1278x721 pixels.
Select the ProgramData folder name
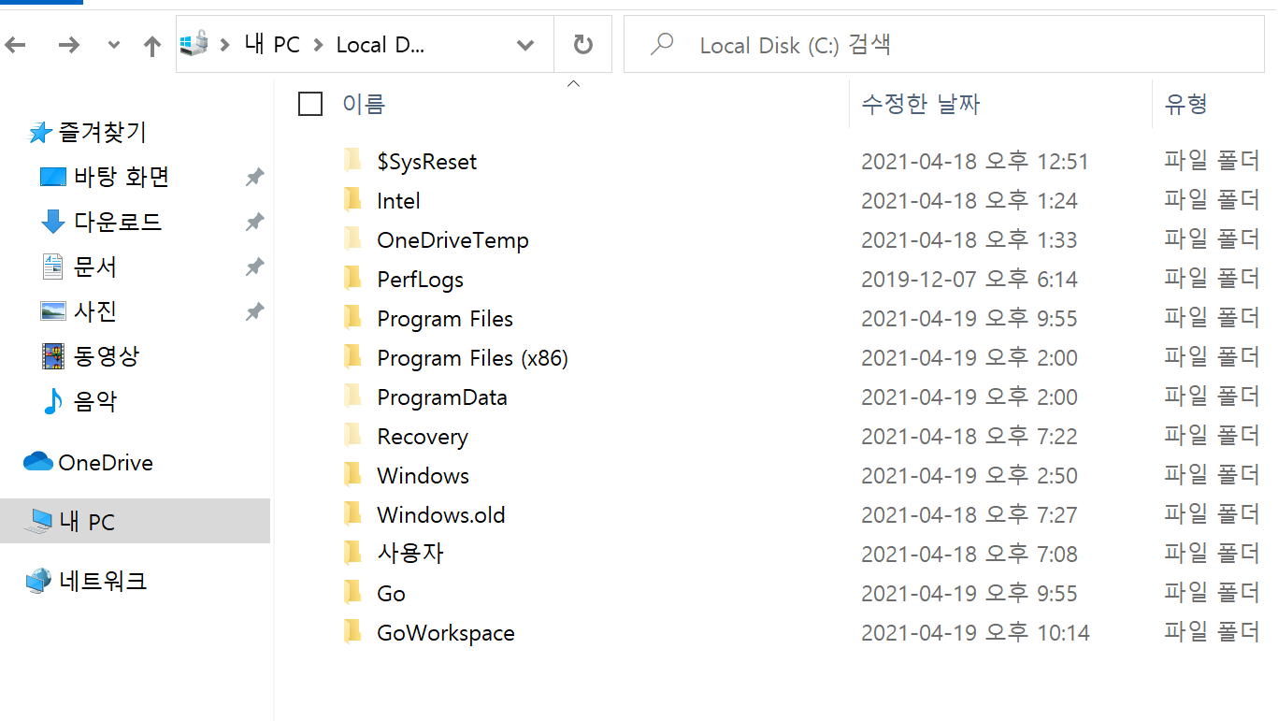[x=442, y=397]
